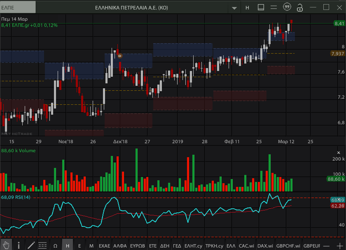Select the line drawing tool

(x=31, y=245)
